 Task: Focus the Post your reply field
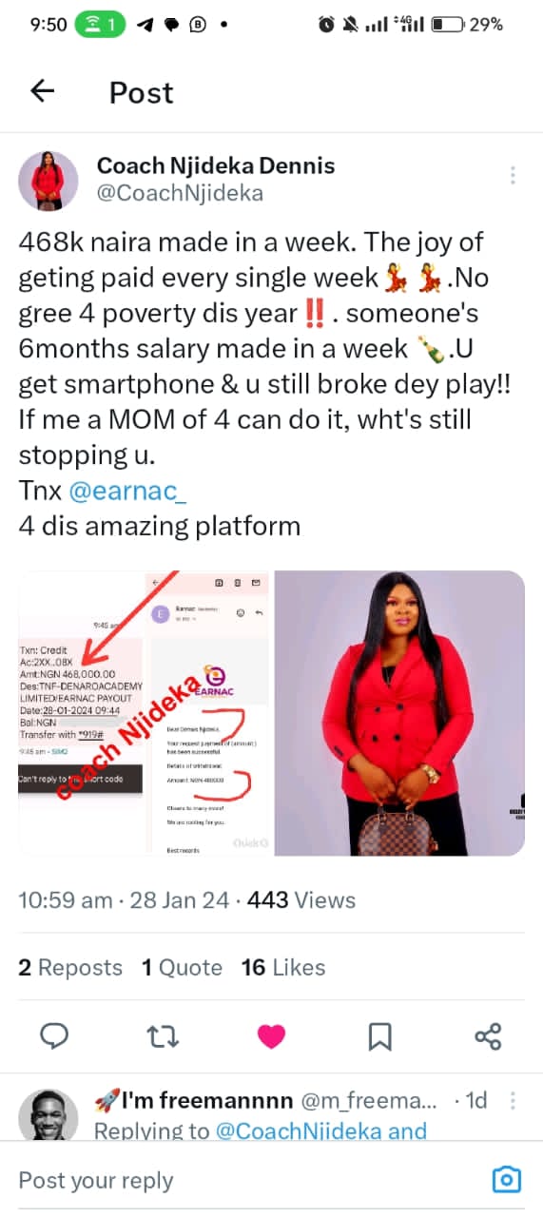click(247, 1180)
